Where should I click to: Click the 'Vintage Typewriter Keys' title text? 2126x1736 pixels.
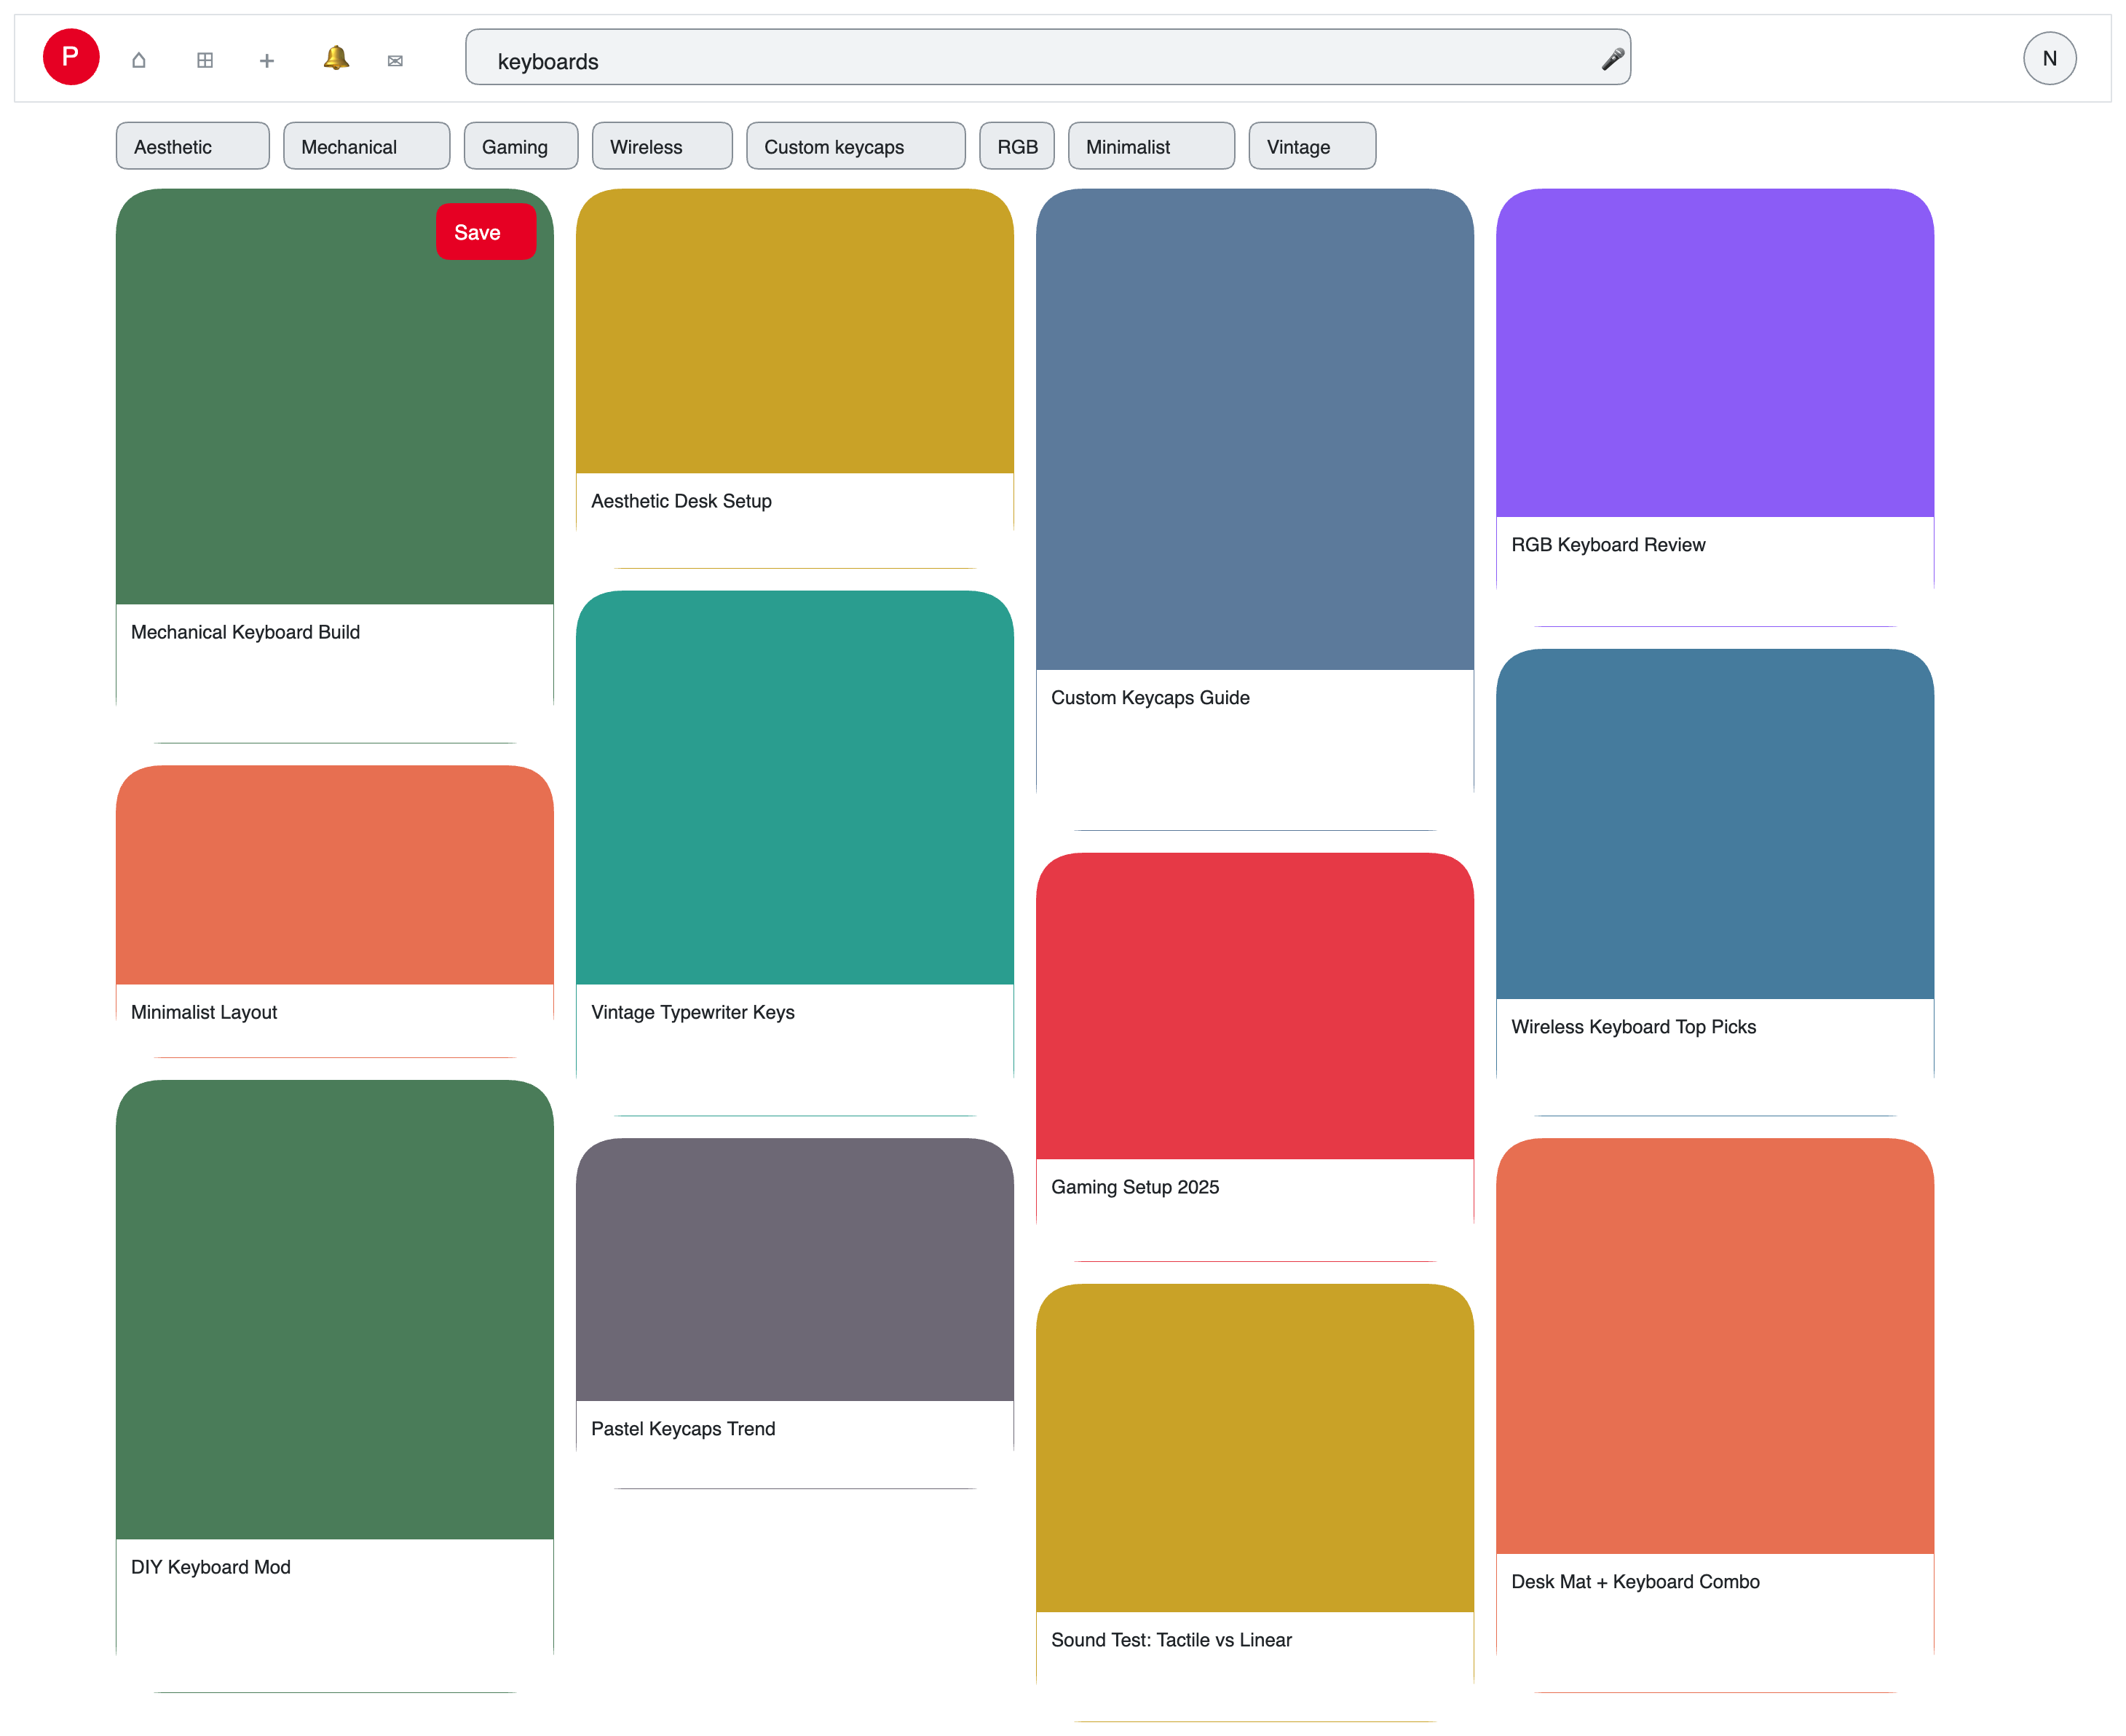693,1012
